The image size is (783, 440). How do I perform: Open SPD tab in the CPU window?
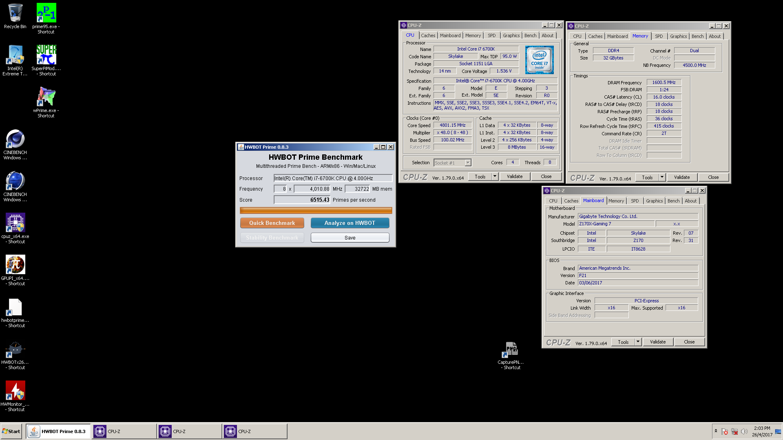[x=491, y=35]
